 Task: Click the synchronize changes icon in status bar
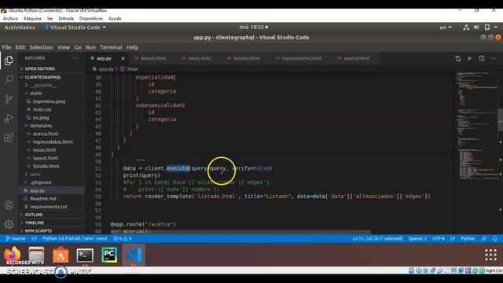point(34,238)
